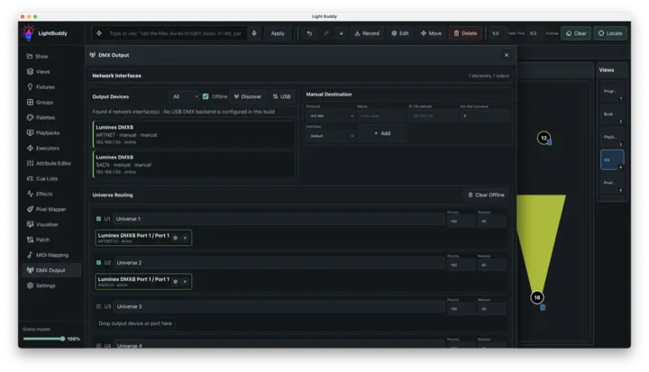
Task: Click the Add manual destination button
Action: (x=381, y=133)
